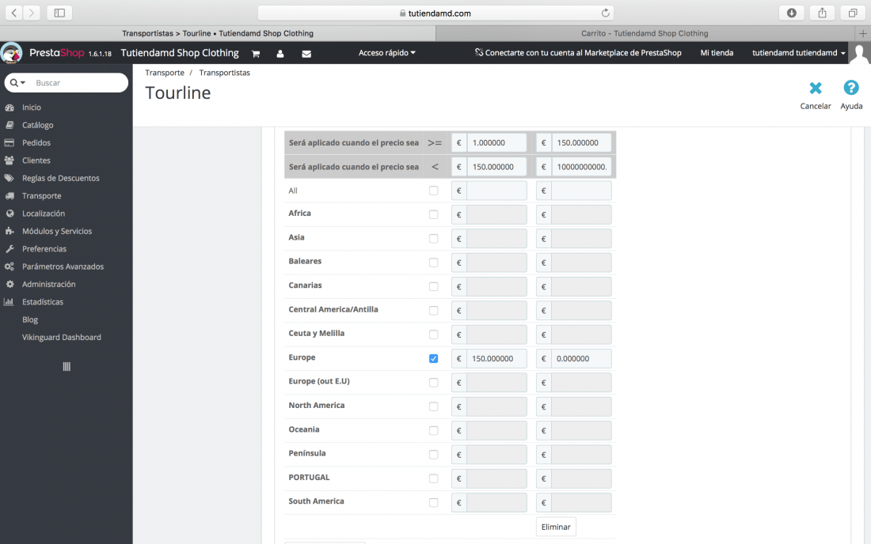The height and width of the screenshot is (544, 871).
Task: Click the Localización globe icon in sidebar
Action: 10,213
